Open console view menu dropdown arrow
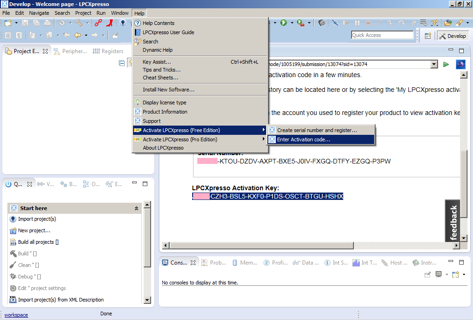The height and width of the screenshot is (320, 473). 464,274
